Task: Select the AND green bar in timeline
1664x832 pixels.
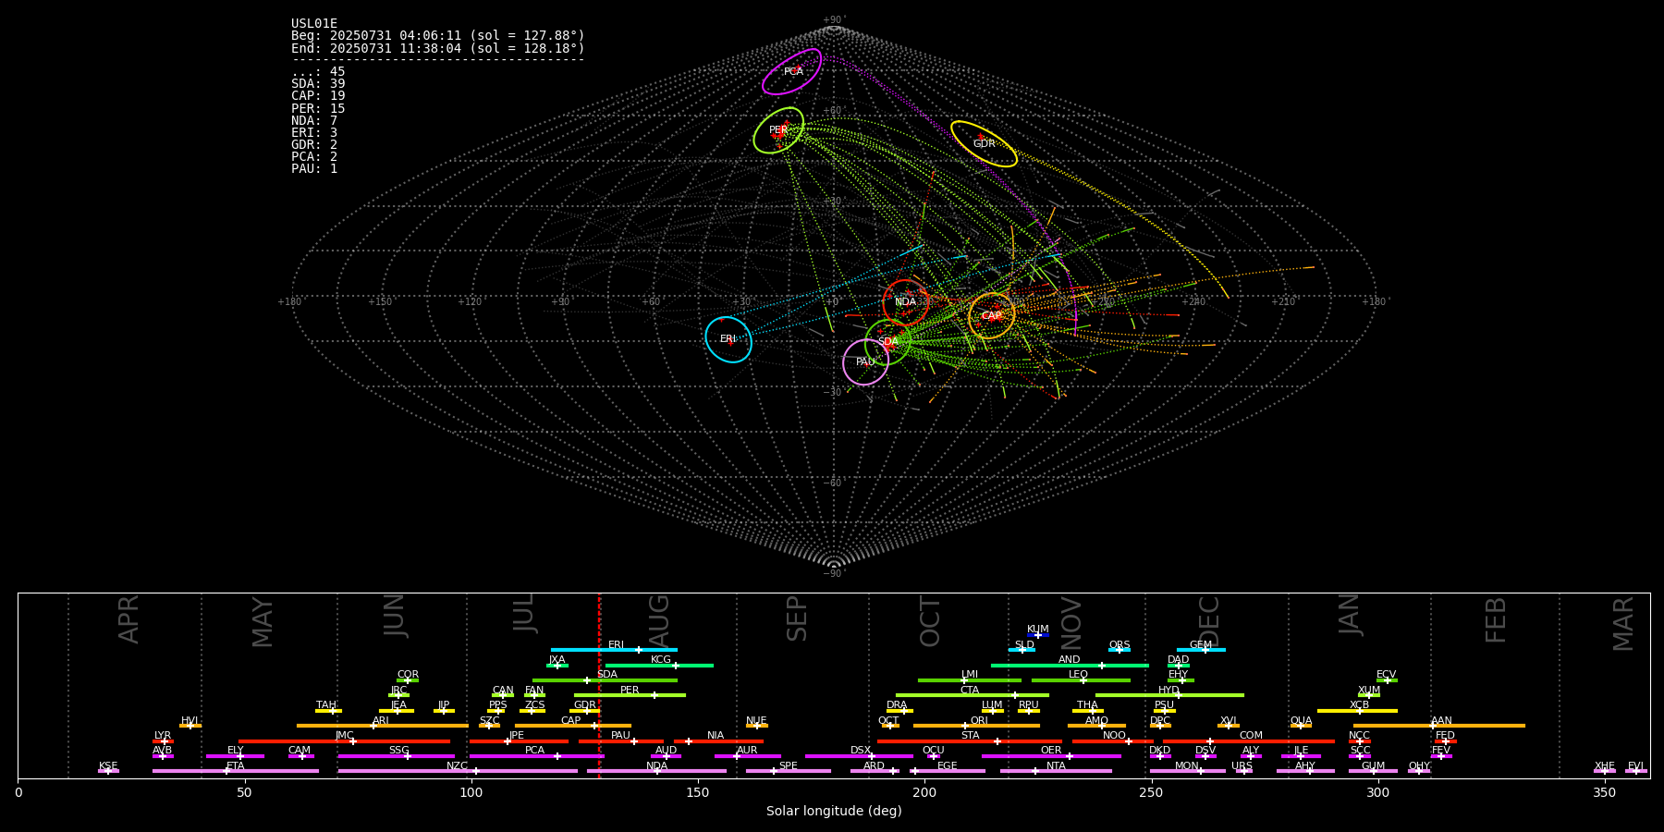Action: 1070,665
